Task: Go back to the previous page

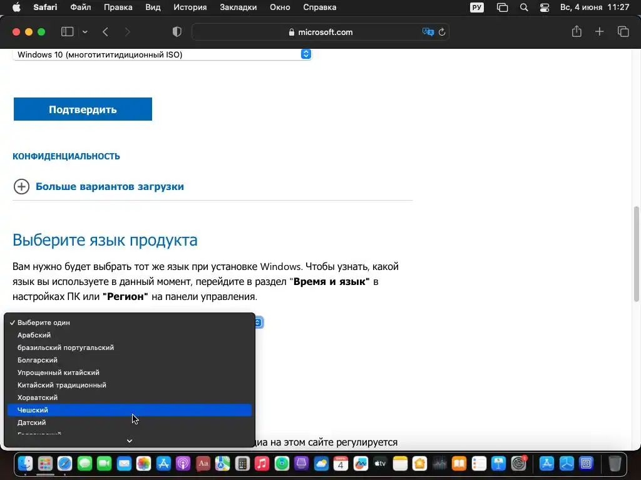Action: click(105, 32)
